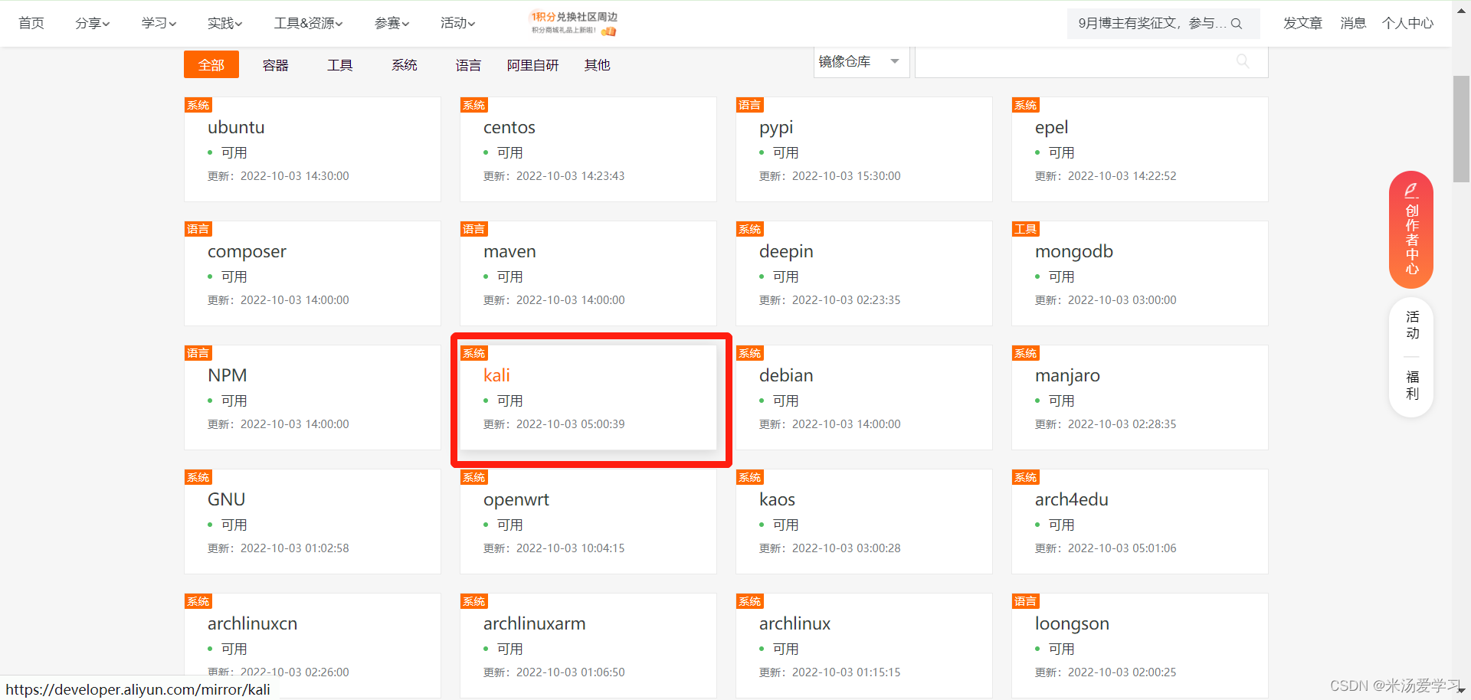Open the archlinuxarm mirror card
This screenshot has height=700, width=1471.
point(588,646)
